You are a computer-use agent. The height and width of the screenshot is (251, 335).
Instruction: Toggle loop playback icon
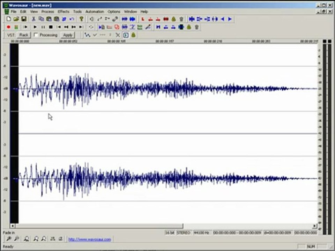click(x=91, y=27)
